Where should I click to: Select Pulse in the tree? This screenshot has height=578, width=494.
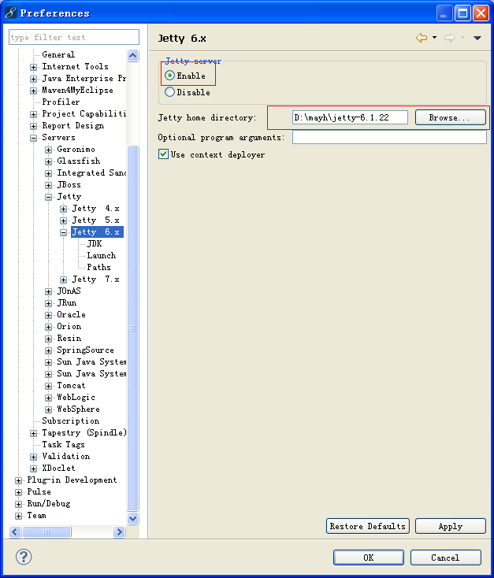pyautogui.click(x=39, y=491)
